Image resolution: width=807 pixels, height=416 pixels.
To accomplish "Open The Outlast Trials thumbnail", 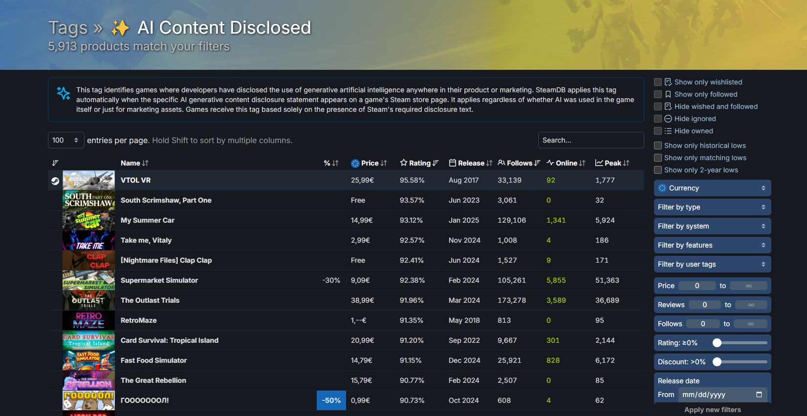I will pyautogui.click(x=88, y=300).
